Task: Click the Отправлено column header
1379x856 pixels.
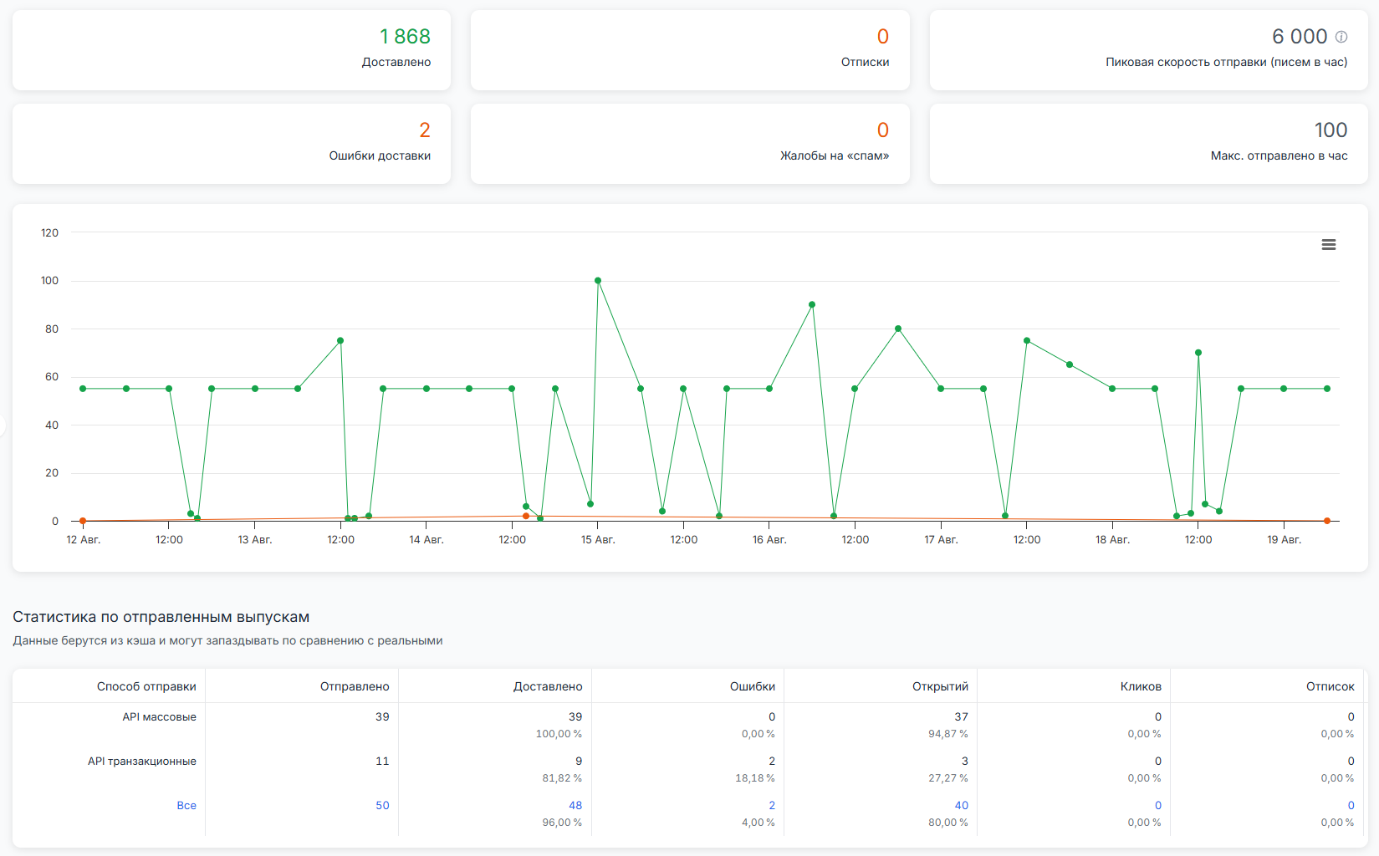Action: (x=355, y=685)
